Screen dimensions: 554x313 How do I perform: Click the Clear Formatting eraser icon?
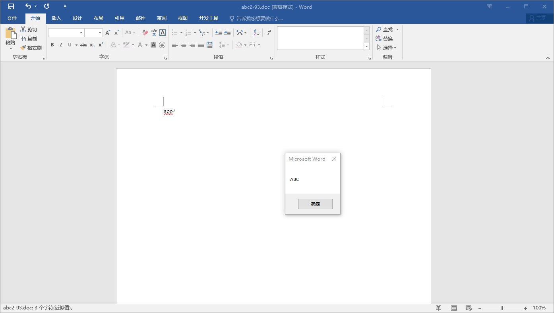145,33
